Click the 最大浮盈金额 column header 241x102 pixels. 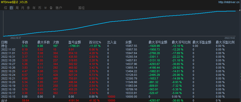tap(202, 42)
